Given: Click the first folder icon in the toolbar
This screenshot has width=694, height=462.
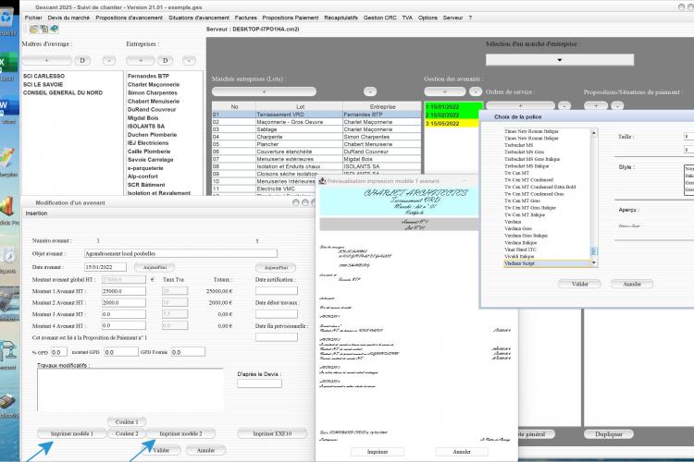Looking at the screenshot, I should [33, 30].
